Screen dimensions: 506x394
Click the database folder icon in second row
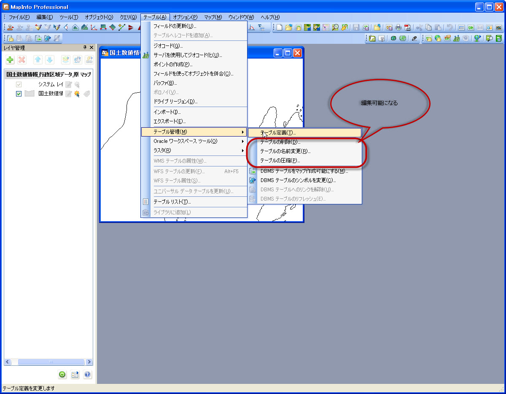click(10, 38)
